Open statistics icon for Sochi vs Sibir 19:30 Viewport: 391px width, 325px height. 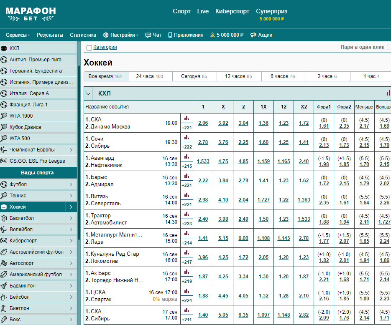187,138
